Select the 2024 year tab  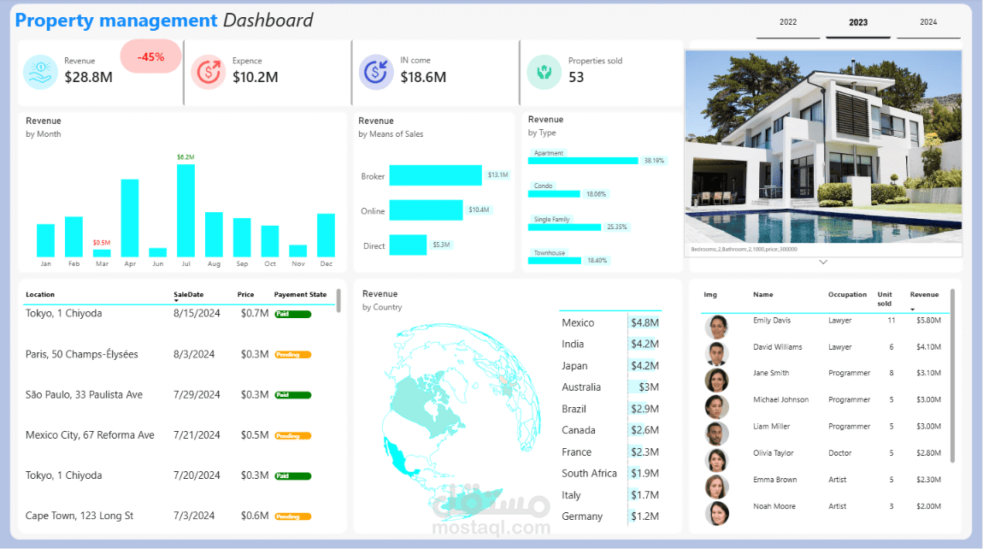(928, 22)
